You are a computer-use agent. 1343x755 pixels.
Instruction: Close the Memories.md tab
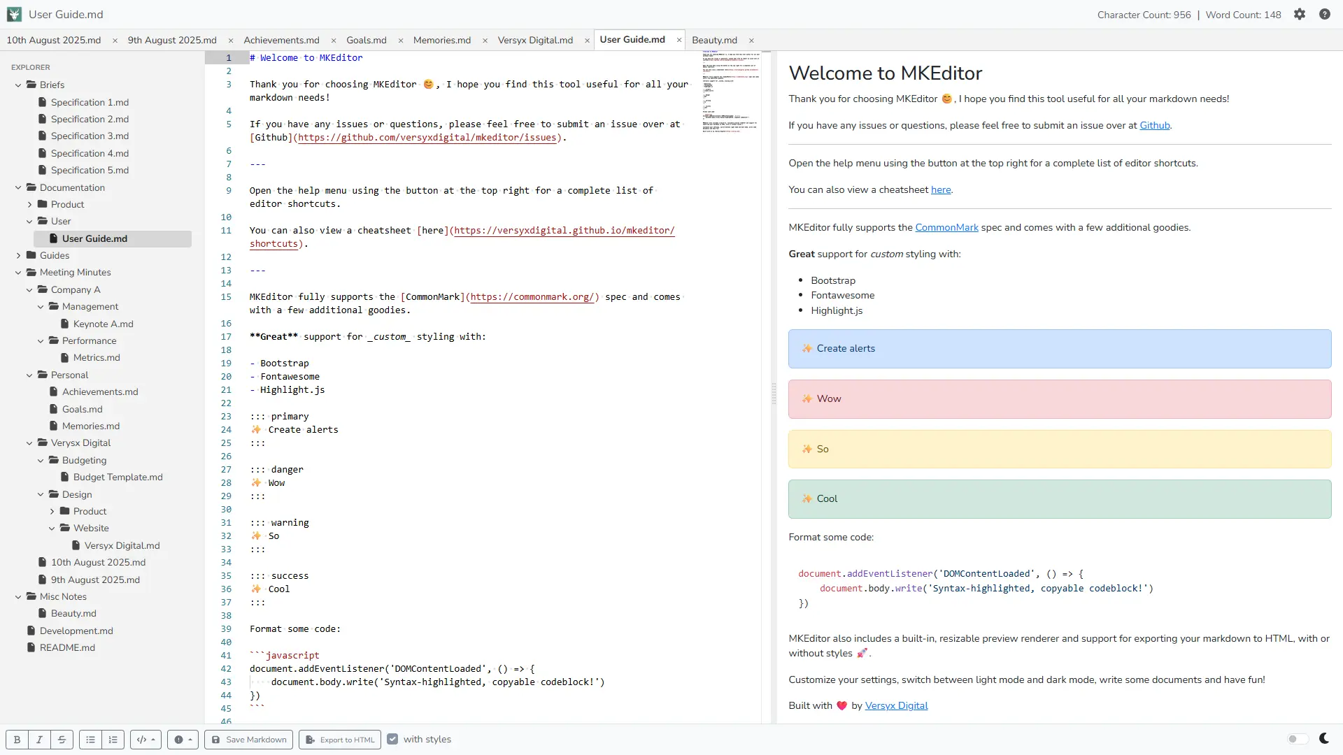(485, 41)
